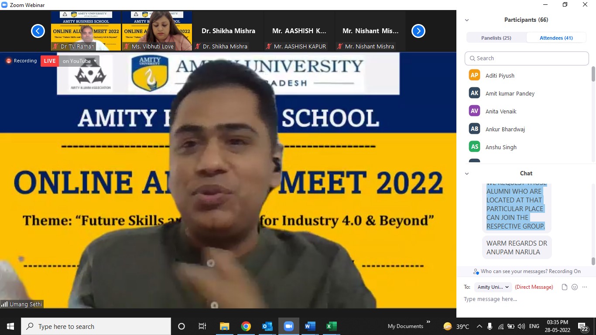Viewport: 596px width, 335px height.
Task: Click Ankur Bhardwaj AB avatar
Action: point(474,129)
